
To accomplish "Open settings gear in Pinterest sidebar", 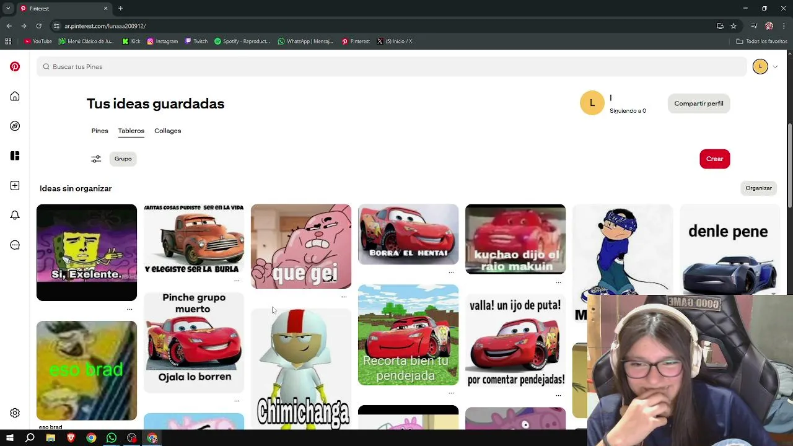I will coord(15,413).
